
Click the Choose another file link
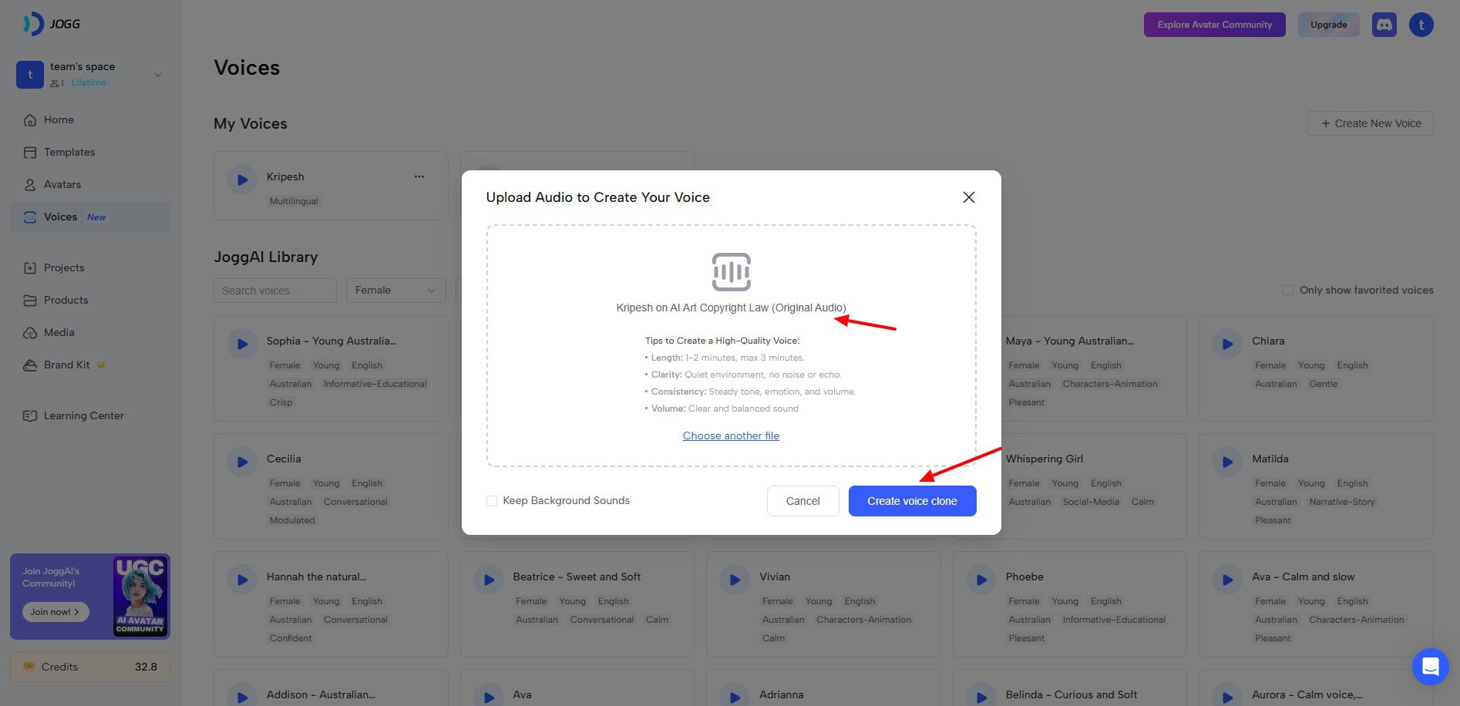[x=731, y=435]
